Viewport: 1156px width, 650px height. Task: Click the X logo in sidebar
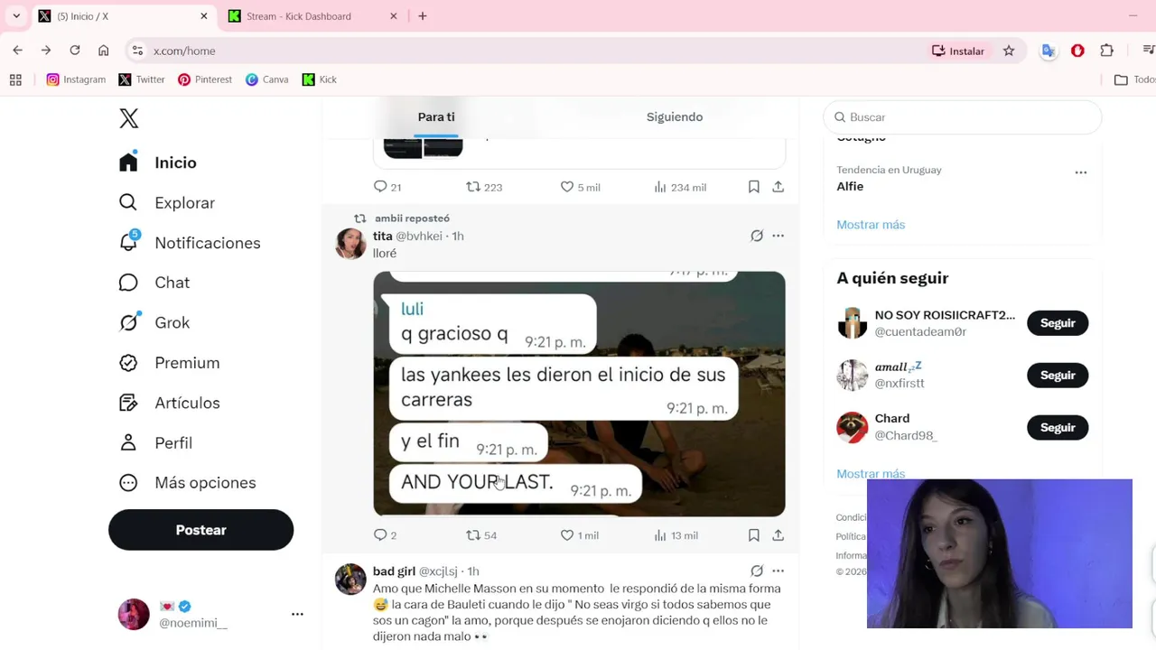[x=129, y=118]
